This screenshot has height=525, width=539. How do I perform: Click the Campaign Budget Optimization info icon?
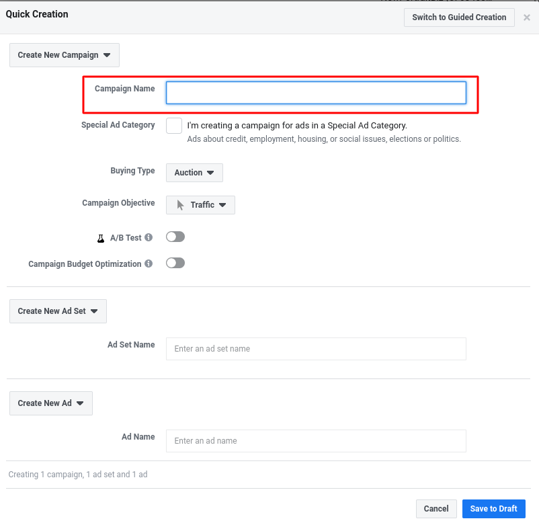coord(149,264)
